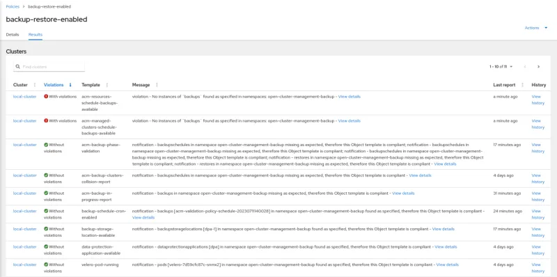
Task: Open View history for acm-backup-in-progress-report
Action: click(x=538, y=197)
